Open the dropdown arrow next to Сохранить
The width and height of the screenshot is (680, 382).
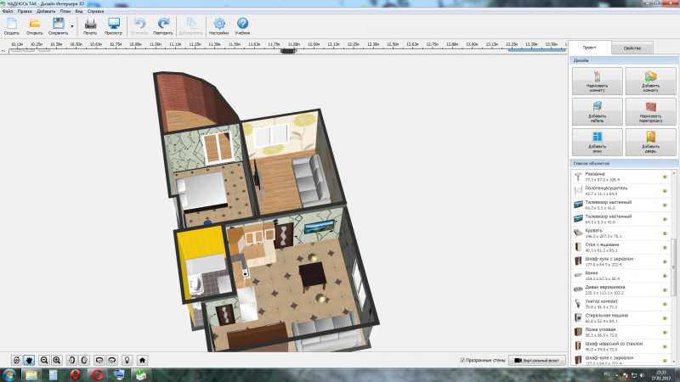[x=72, y=26]
